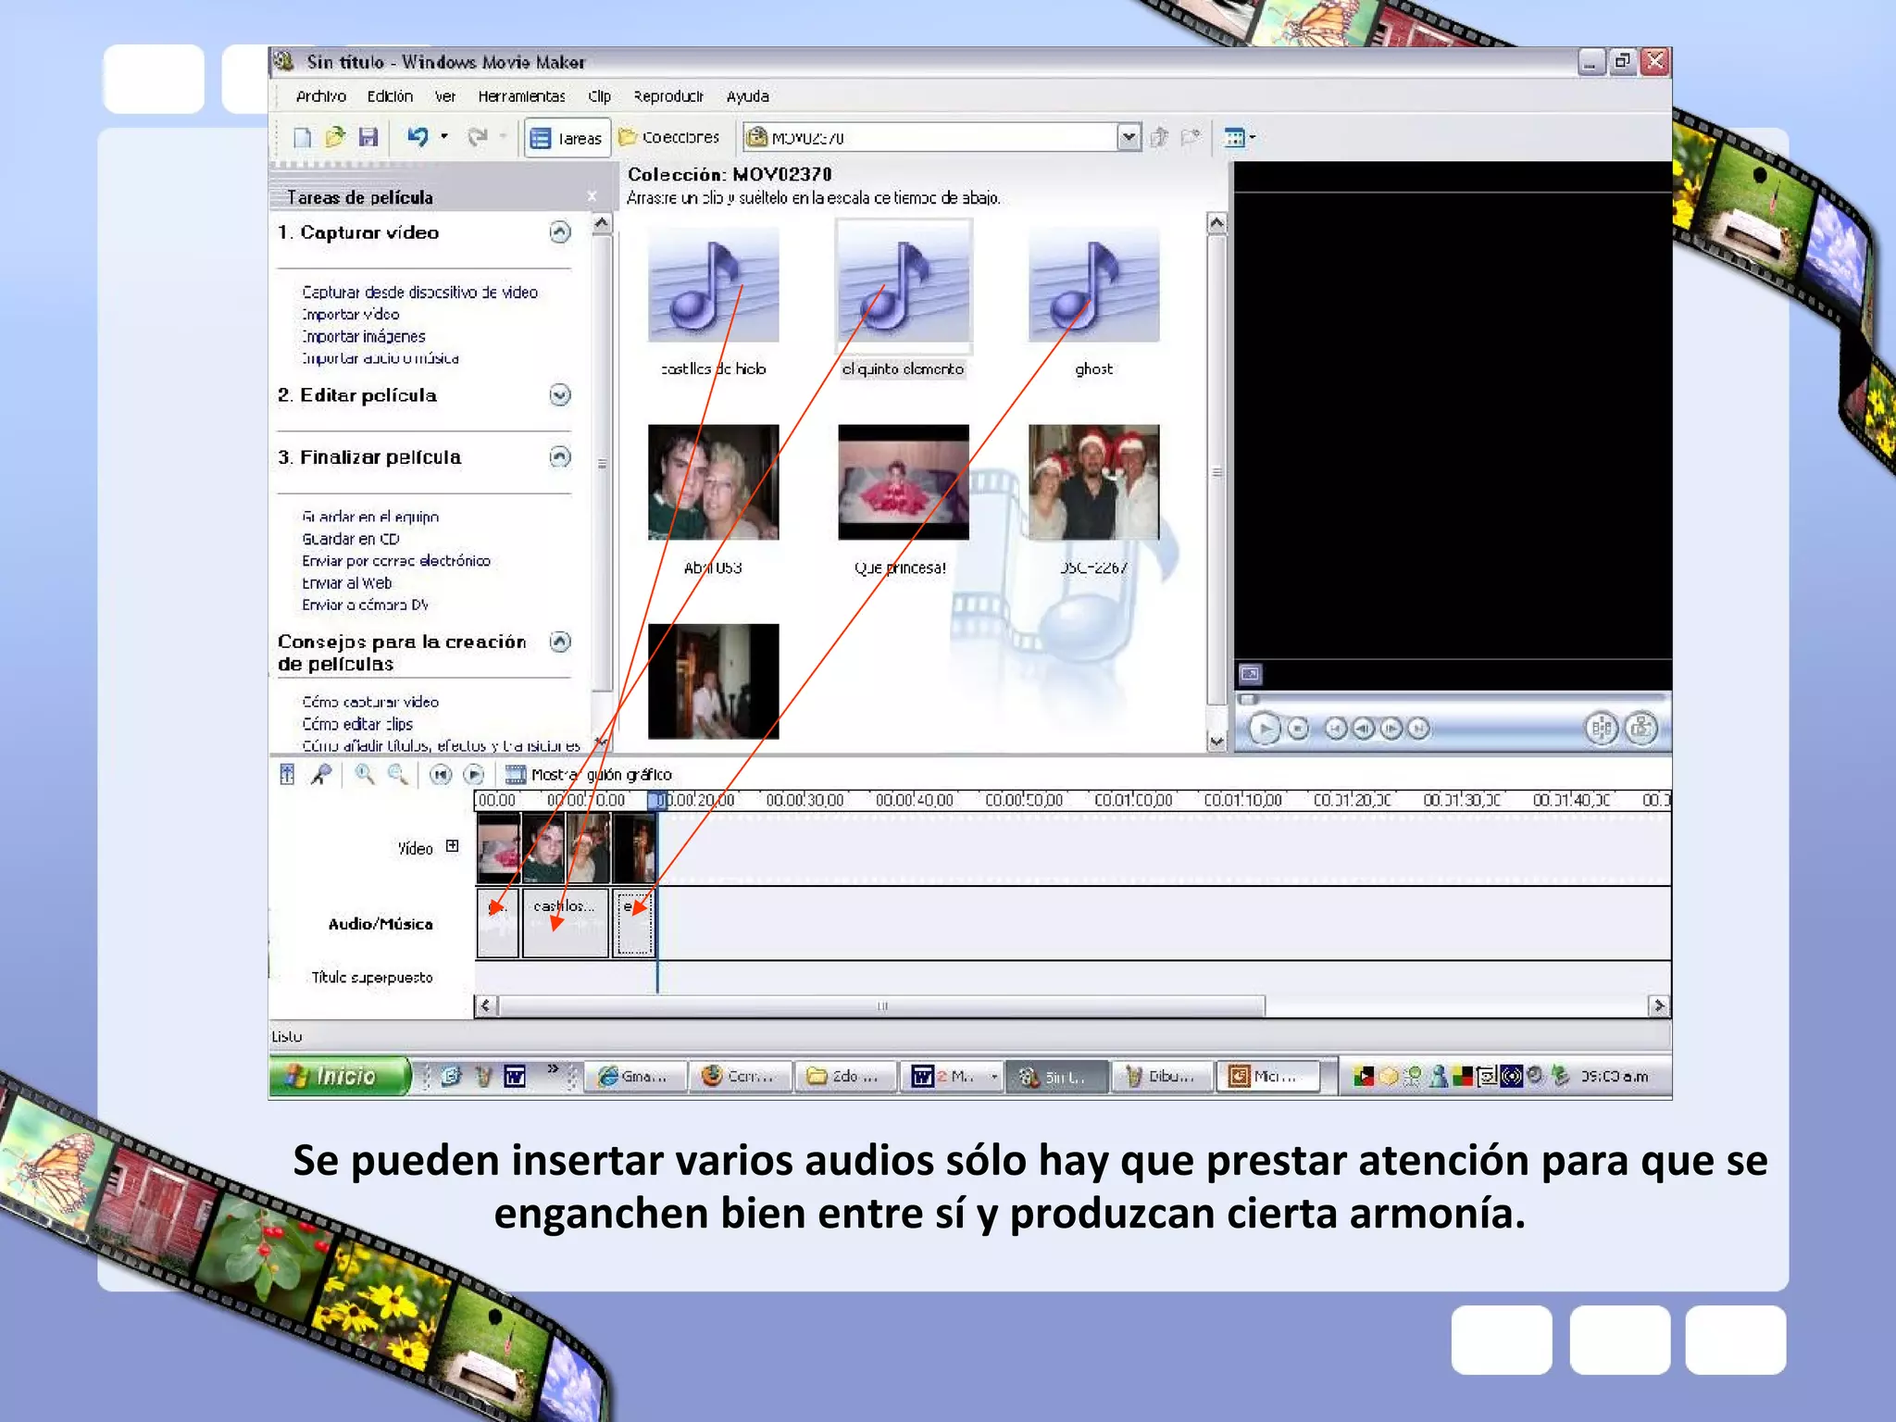Click the Split Clip icon in monitor
The image size is (1896, 1422).
(1601, 728)
